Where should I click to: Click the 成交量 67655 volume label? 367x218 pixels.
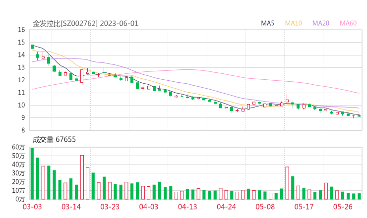point(54,140)
